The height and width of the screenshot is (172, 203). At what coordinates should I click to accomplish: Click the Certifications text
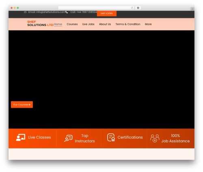(130, 137)
